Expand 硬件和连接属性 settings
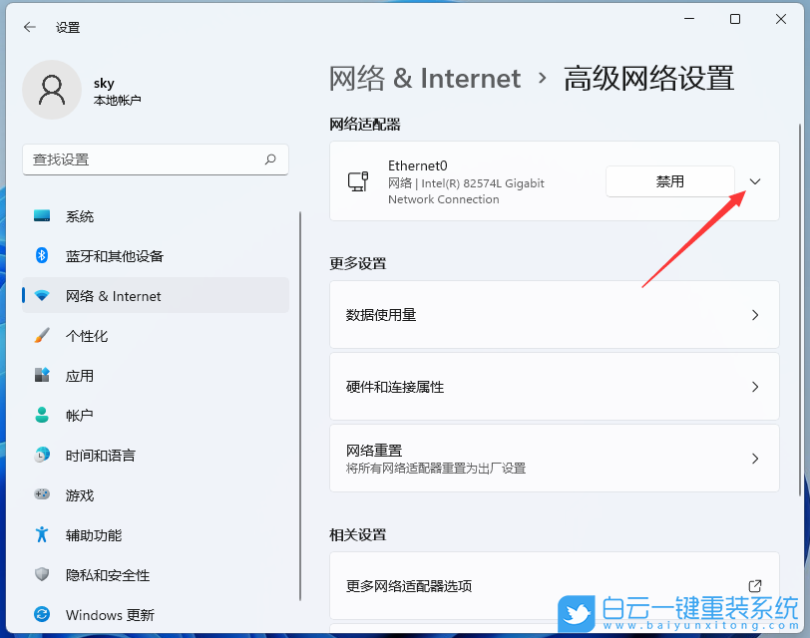Image resolution: width=810 pixels, height=638 pixels. click(755, 387)
